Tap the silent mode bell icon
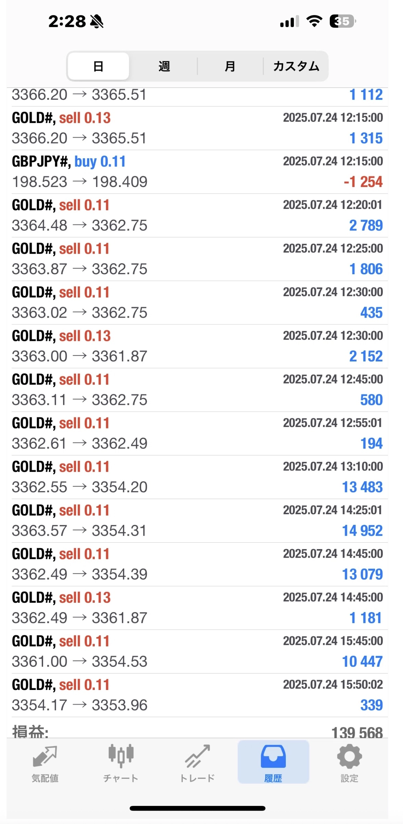 click(97, 22)
